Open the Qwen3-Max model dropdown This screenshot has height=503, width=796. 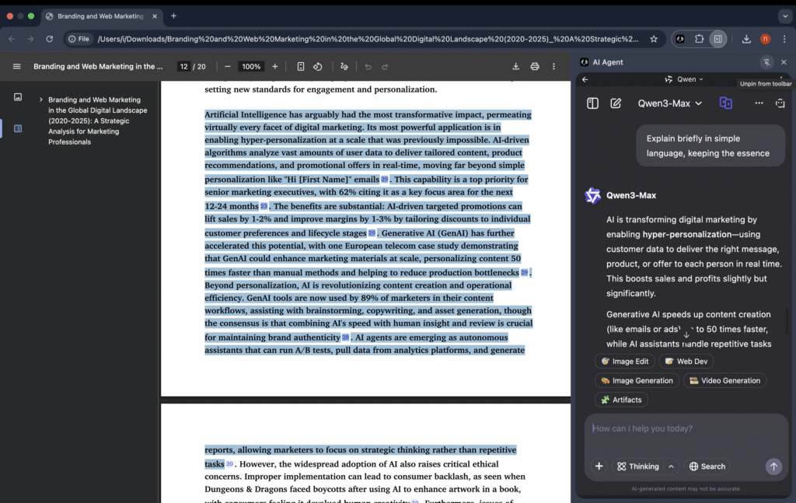click(x=670, y=103)
